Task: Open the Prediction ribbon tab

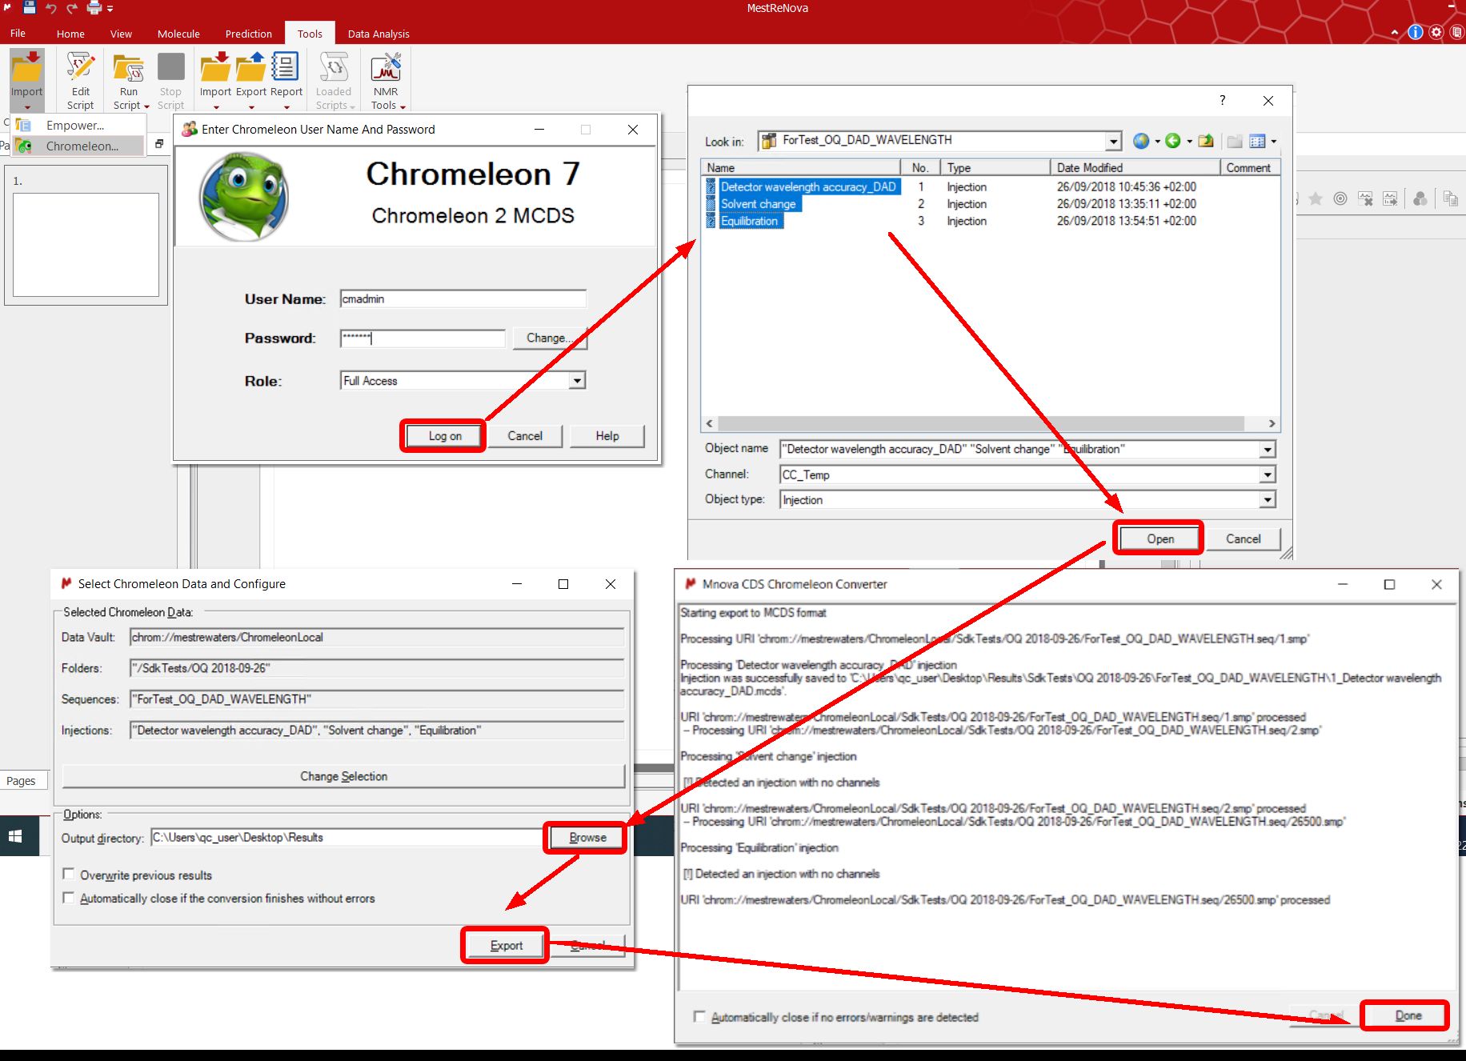Action: (248, 34)
